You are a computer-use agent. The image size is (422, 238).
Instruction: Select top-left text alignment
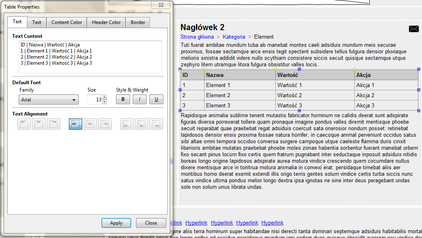(x=24, y=124)
